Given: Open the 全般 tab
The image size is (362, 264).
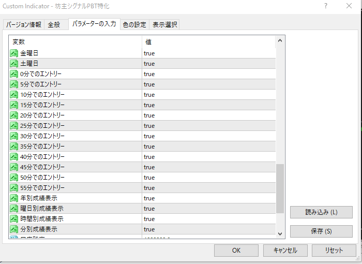Looking at the screenshot, I should 56,24.
